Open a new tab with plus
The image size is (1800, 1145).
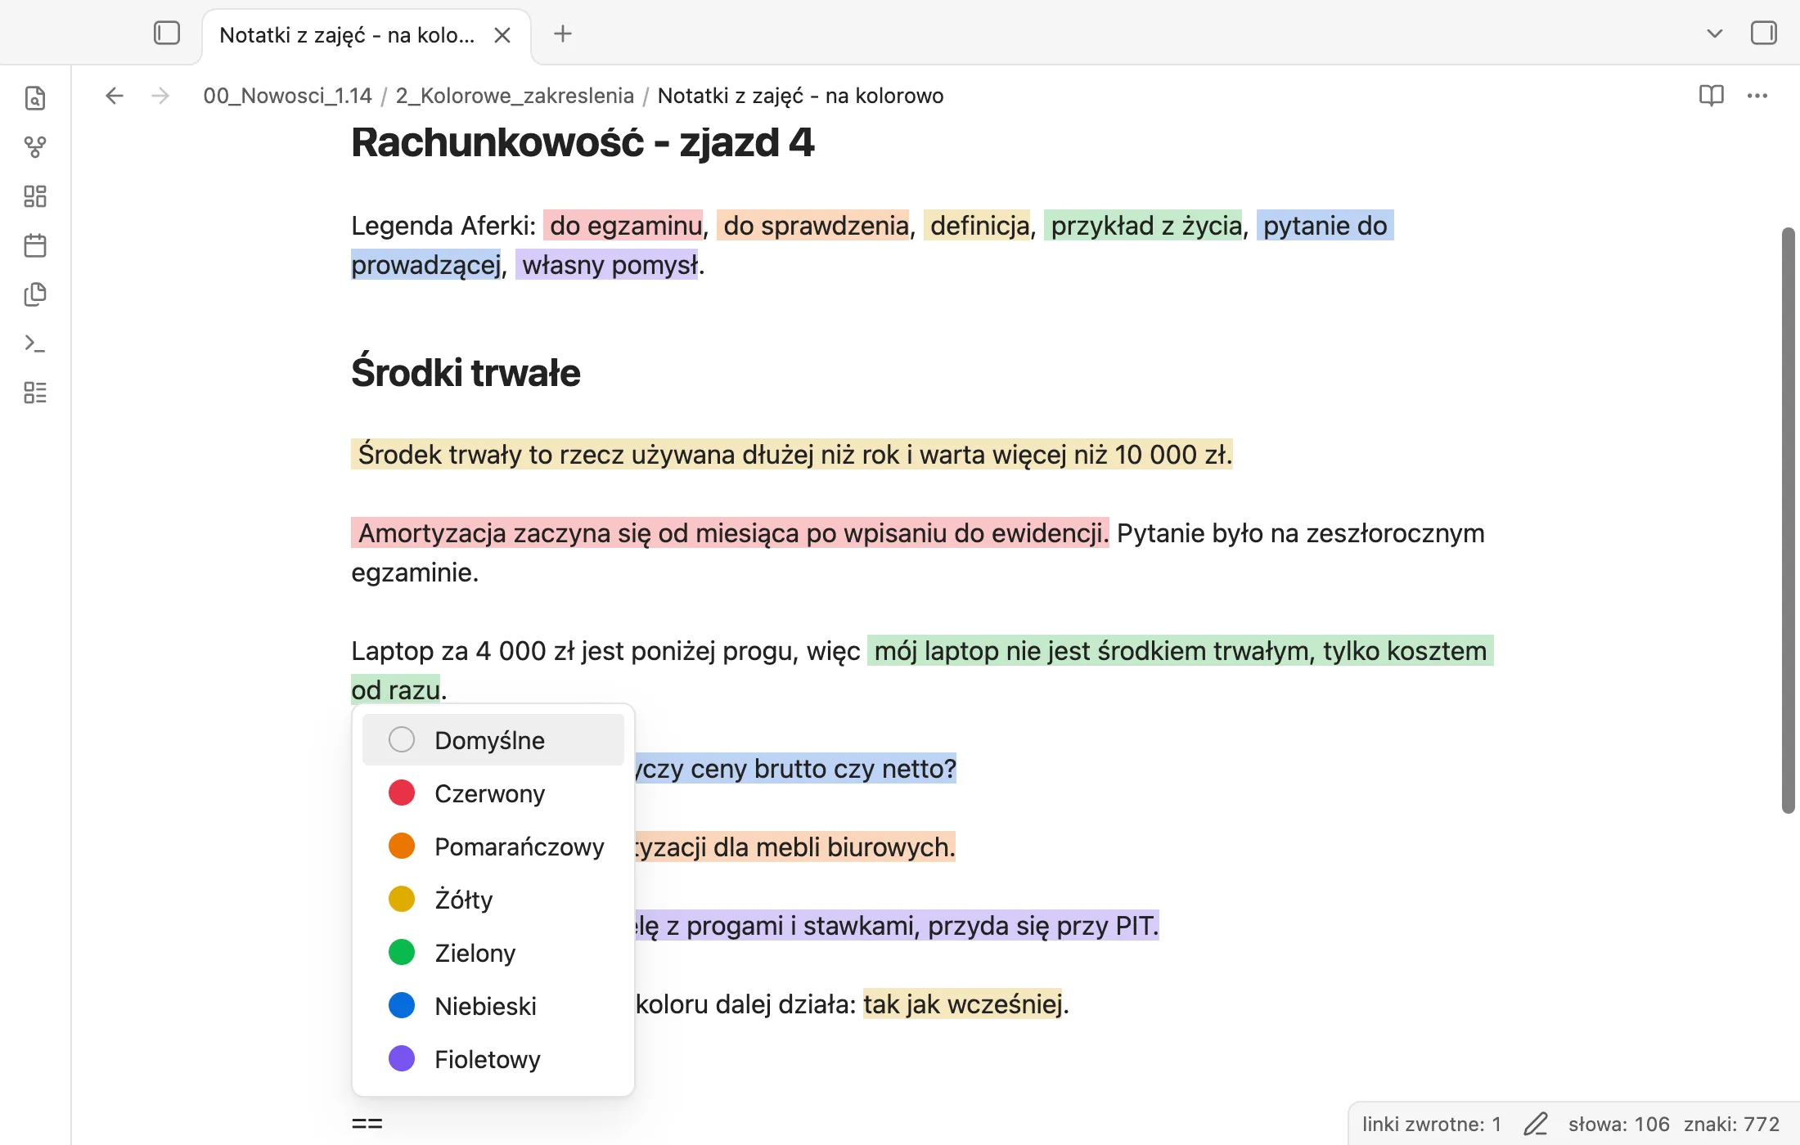(563, 34)
